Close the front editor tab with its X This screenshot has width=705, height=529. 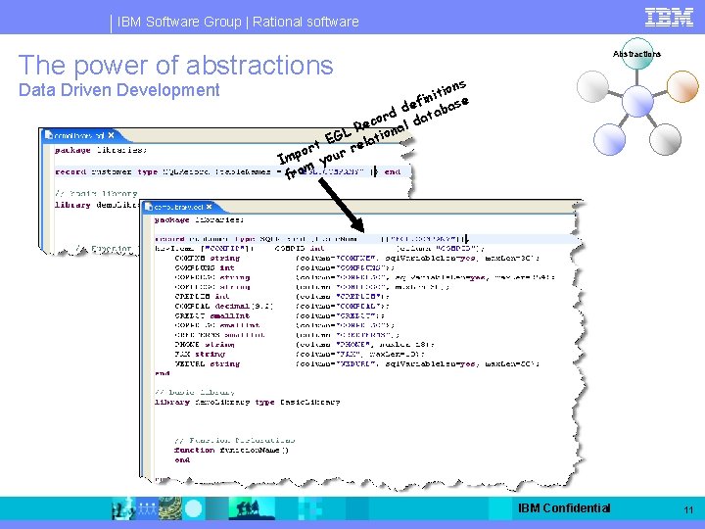tap(210, 207)
